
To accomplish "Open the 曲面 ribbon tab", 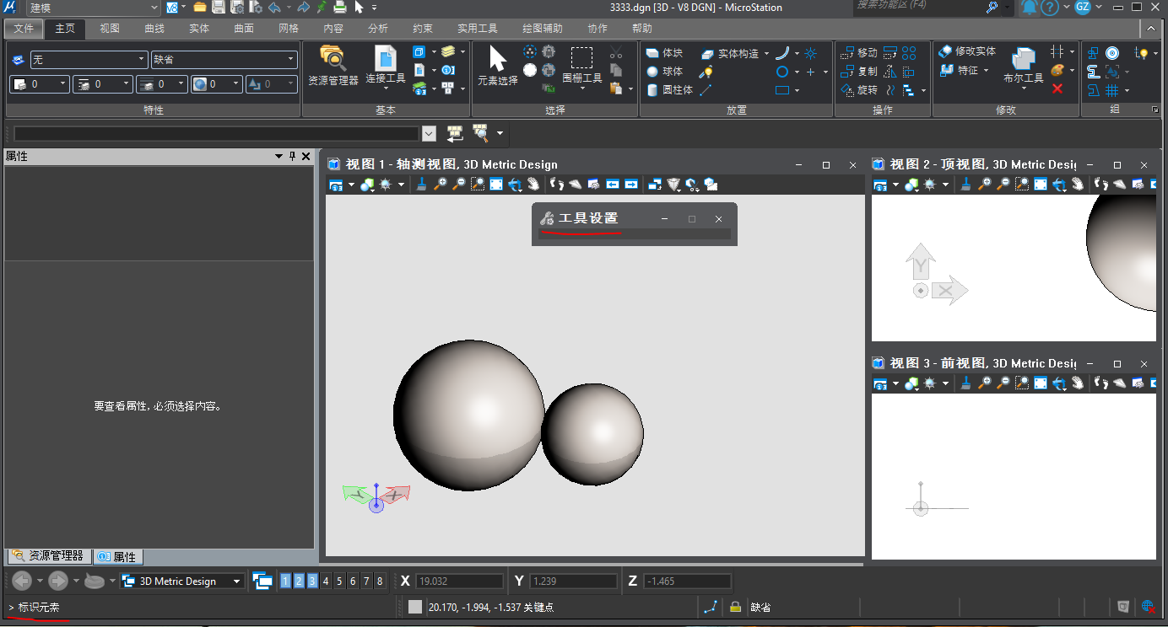I will pos(244,29).
